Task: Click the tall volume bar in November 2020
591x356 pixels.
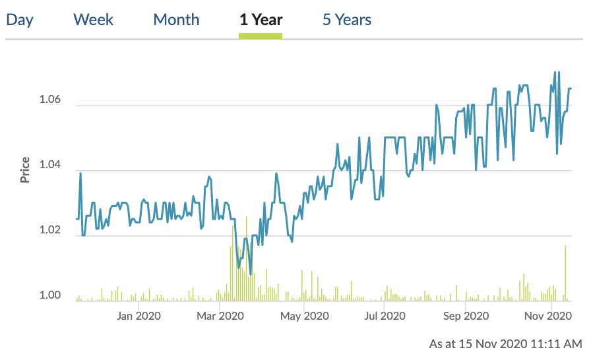Action: point(565,274)
